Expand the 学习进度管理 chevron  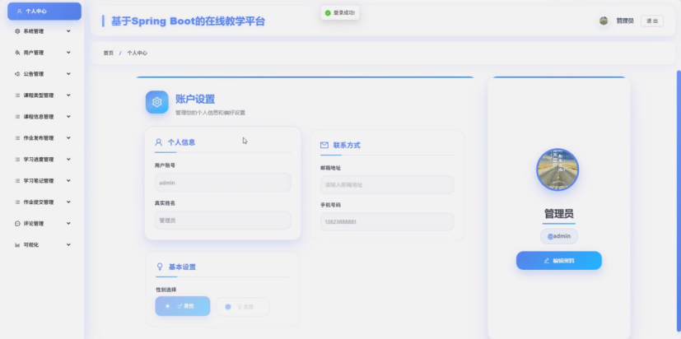pyautogui.click(x=68, y=160)
